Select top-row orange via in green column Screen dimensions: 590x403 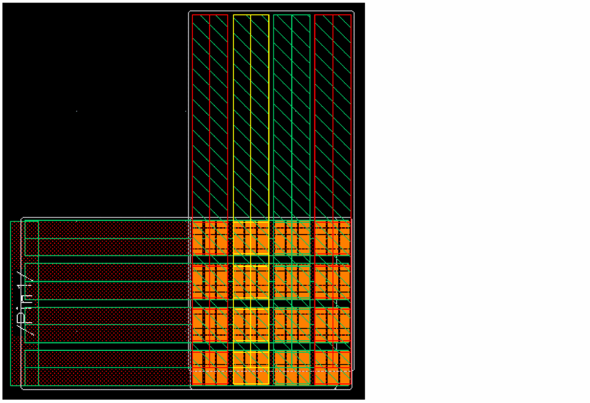click(x=292, y=238)
